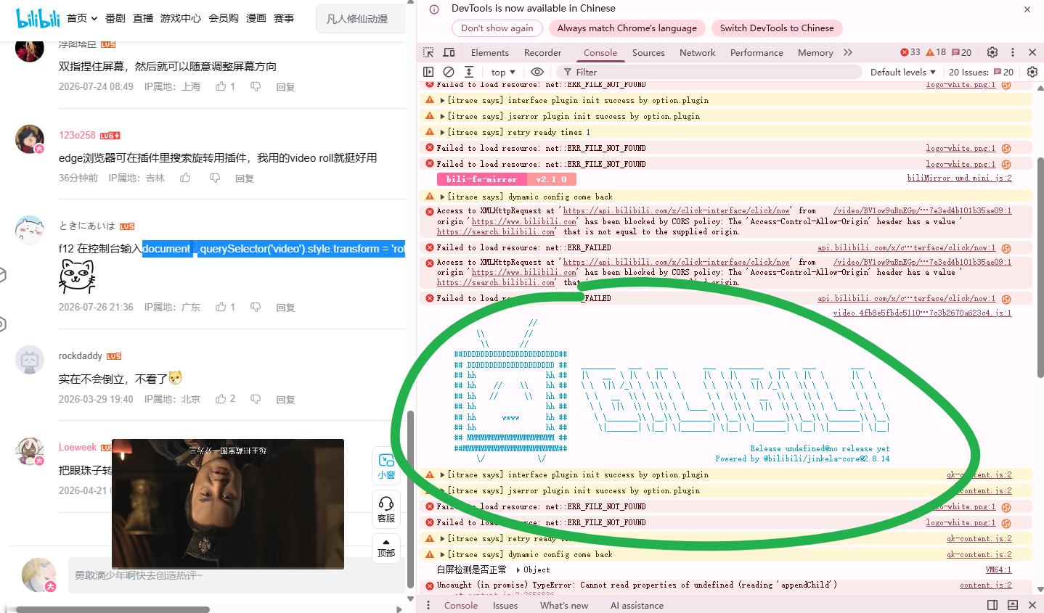Viewport: 1044px width, 613px height.
Task: Expand the 'retry ready times 1' itrace message
Action: coord(442,132)
